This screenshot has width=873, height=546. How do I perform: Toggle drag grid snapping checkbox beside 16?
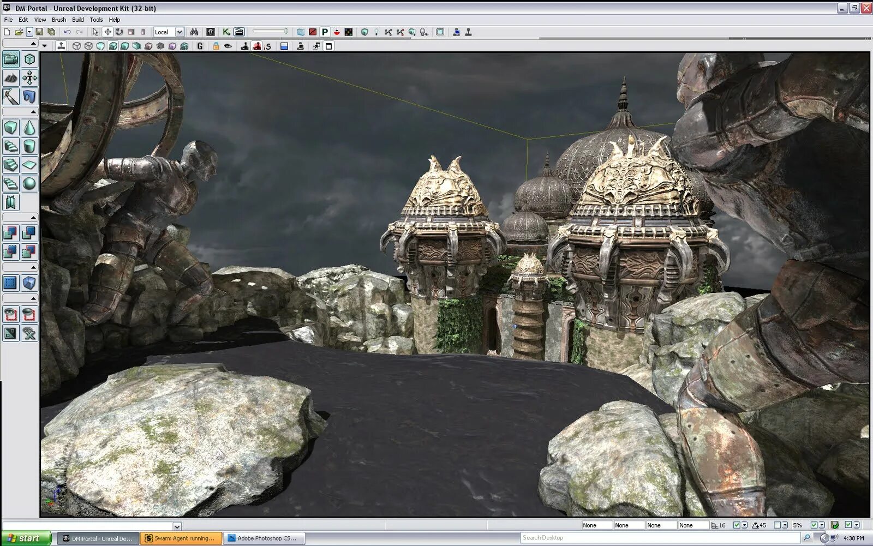(x=737, y=525)
